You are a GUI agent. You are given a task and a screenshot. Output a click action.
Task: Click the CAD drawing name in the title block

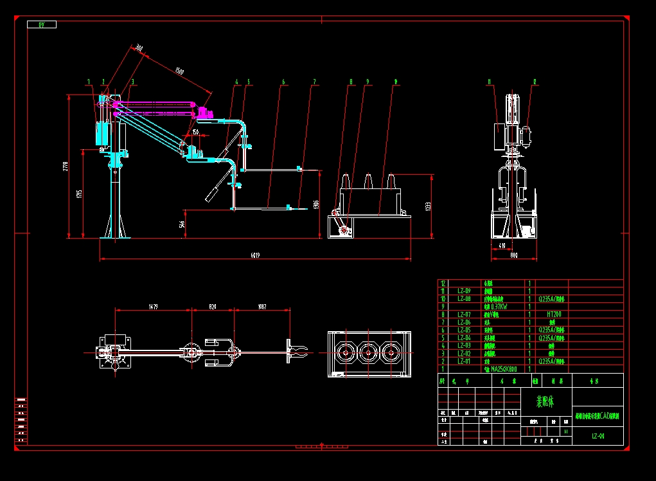[x=597, y=416]
